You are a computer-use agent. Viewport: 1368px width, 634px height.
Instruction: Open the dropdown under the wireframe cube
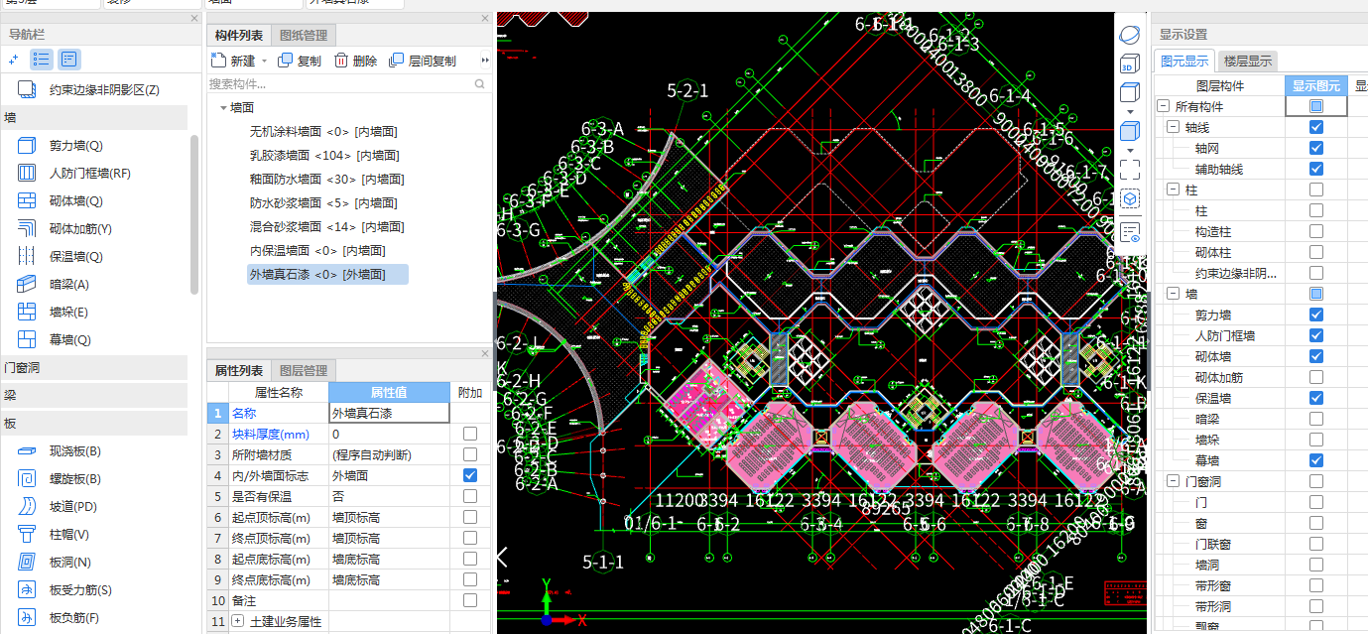coord(1129,111)
